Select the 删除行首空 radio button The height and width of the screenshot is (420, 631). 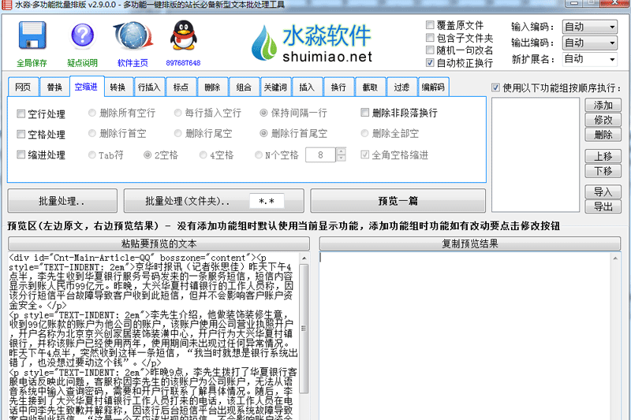coord(92,133)
